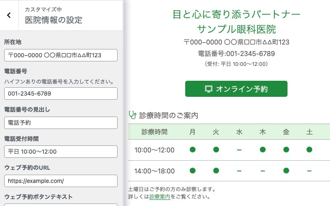Edit the ウェブ予約のURL field
This screenshot has height=206, width=330.
(x=61, y=180)
